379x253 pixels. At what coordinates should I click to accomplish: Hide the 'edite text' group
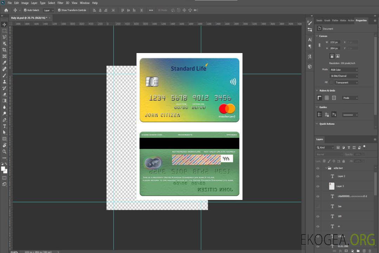(318, 168)
